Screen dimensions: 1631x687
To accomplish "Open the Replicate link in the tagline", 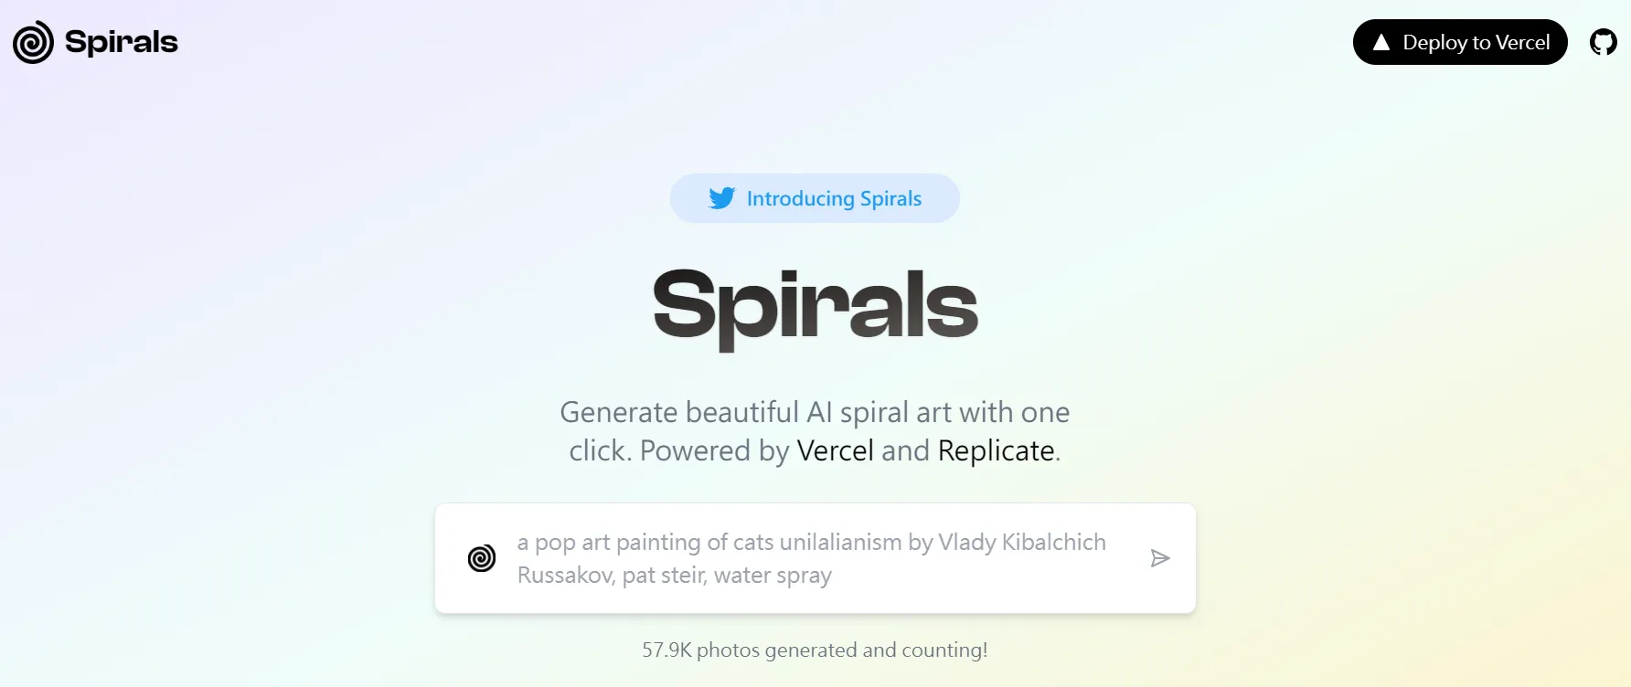I will pos(996,450).
